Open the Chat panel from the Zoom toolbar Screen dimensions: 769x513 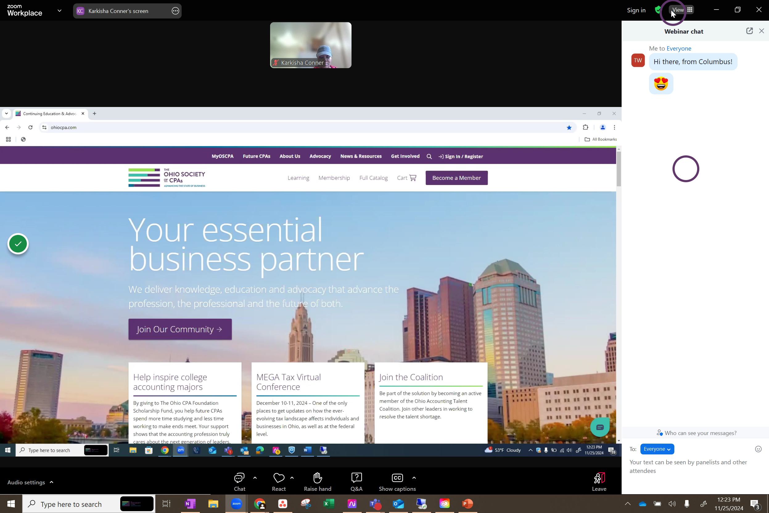pos(239,482)
